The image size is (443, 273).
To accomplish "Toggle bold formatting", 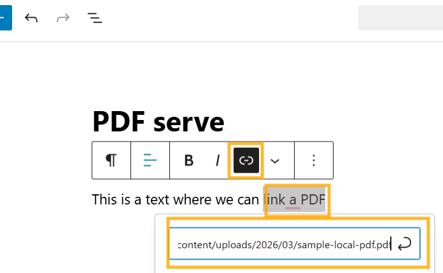I will point(188,161).
